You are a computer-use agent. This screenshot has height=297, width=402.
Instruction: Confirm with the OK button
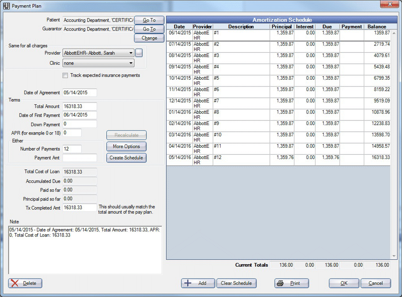coord(344,283)
